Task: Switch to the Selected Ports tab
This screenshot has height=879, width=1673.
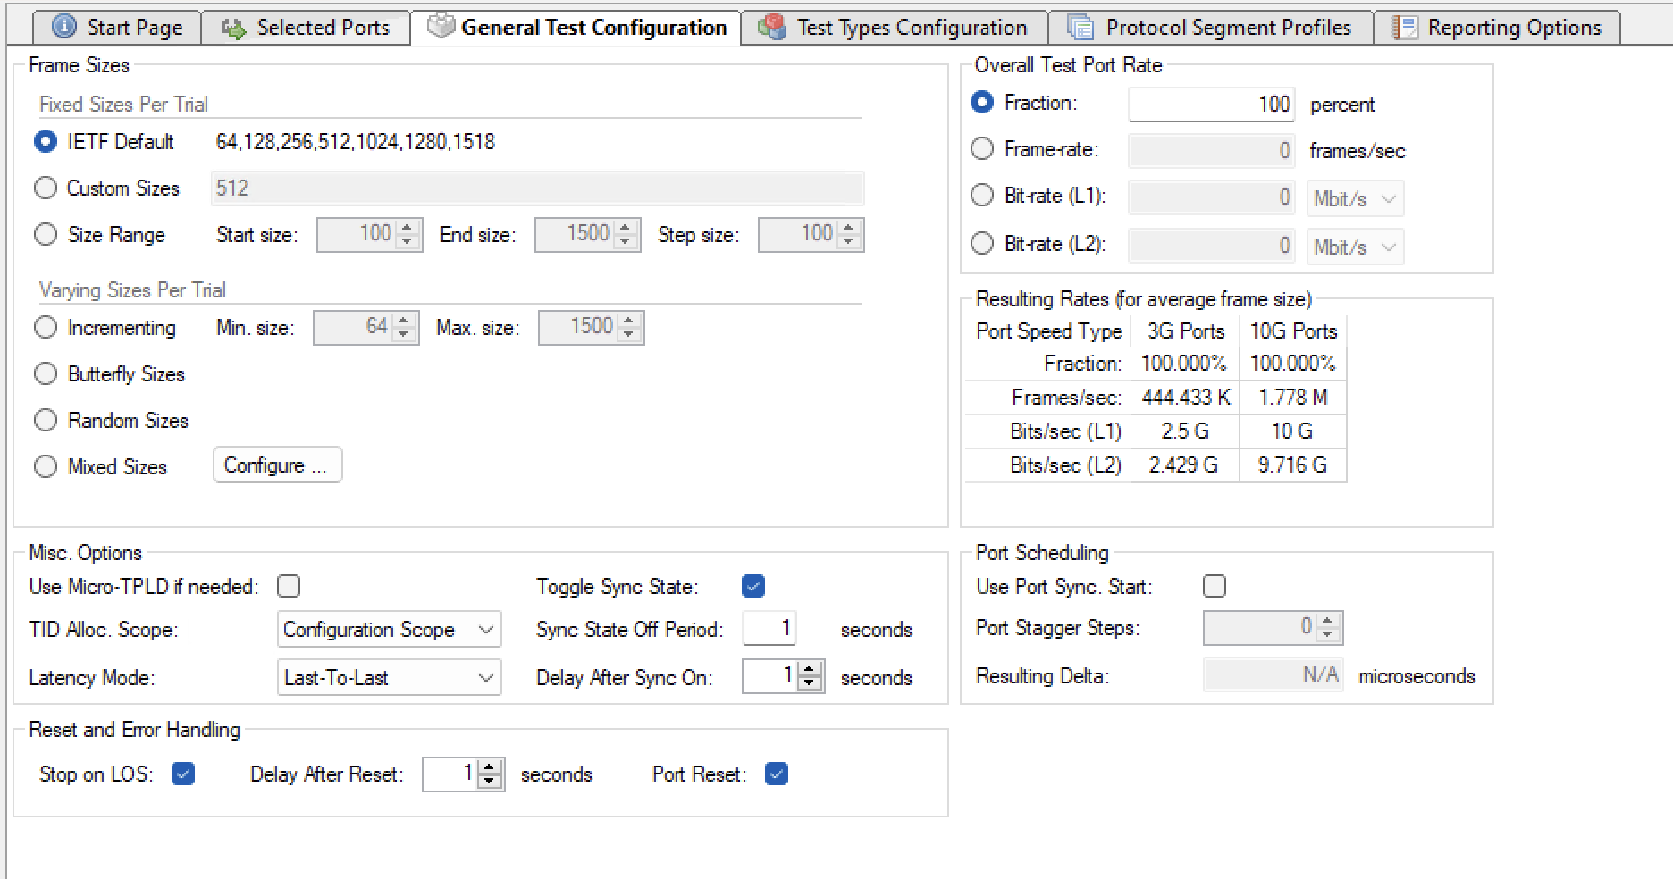Action: pos(306,28)
